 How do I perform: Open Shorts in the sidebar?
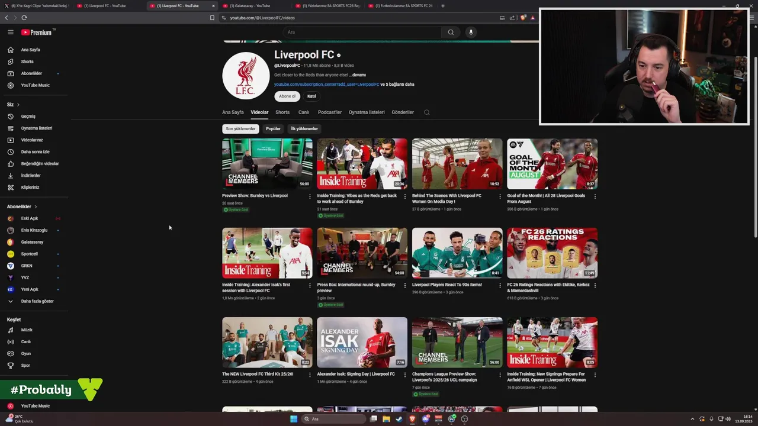34,62
